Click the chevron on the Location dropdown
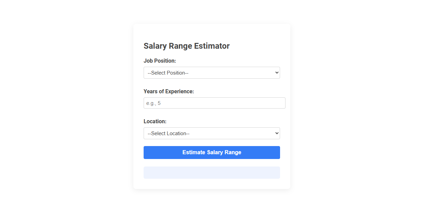 [276, 133]
